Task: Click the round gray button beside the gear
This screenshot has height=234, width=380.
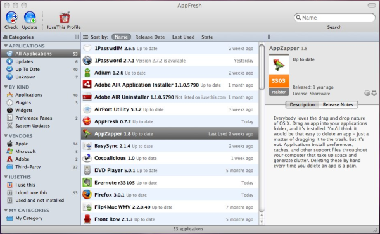Action: [x=367, y=94]
